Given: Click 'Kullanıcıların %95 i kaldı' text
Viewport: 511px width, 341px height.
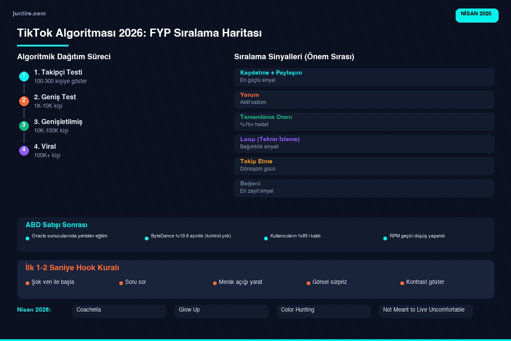Looking at the screenshot, I should [295, 236].
